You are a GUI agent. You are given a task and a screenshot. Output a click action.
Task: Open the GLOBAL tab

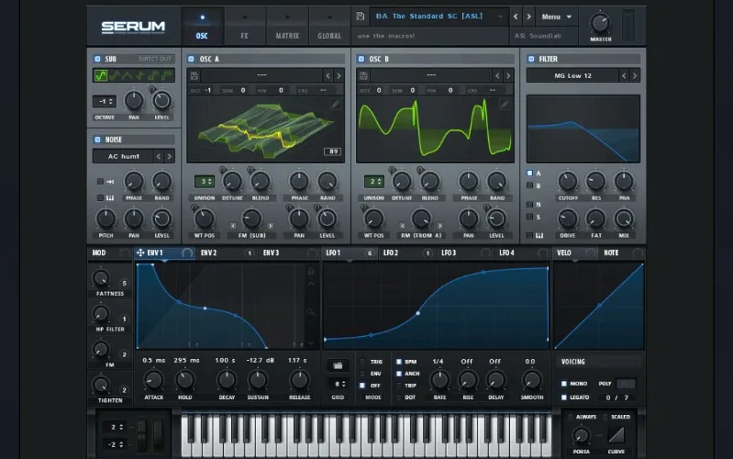click(329, 27)
